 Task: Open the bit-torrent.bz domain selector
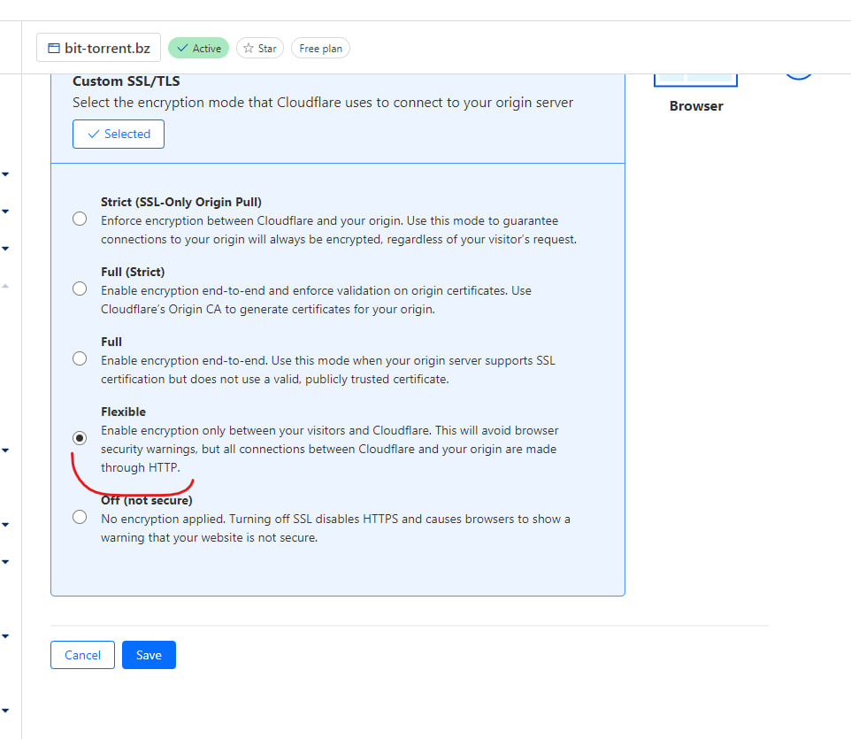[x=98, y=48]
